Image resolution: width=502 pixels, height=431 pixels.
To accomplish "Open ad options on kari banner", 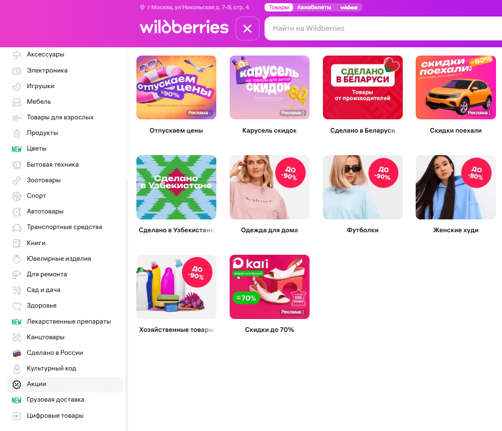I will 303,312.
